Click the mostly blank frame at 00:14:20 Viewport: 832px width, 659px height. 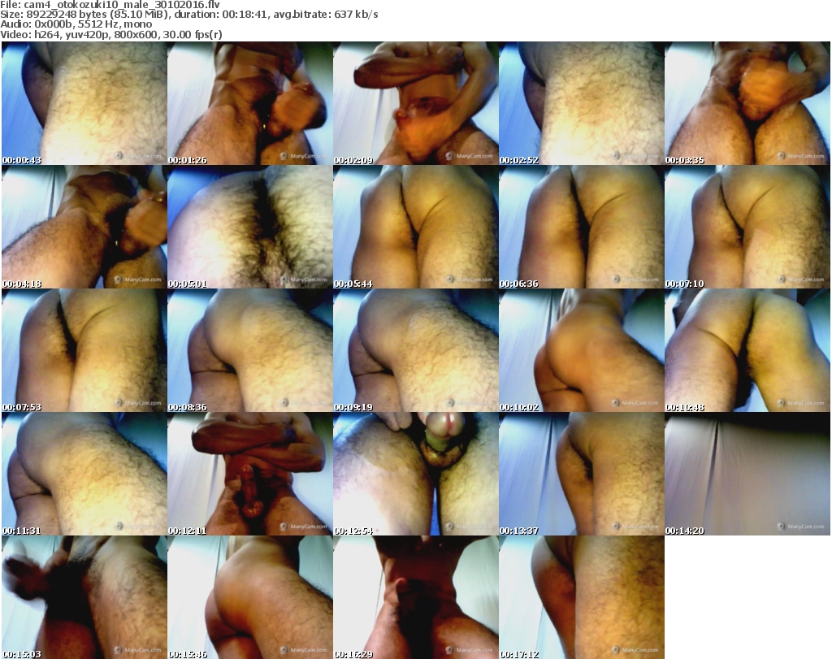747,474
